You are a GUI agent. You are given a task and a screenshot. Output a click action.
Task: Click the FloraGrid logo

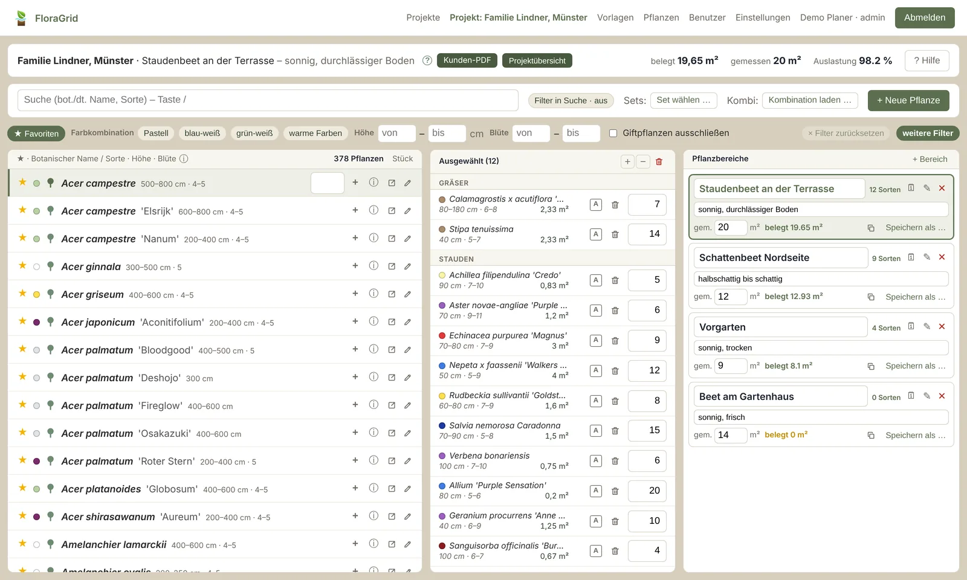click(47, 18)
